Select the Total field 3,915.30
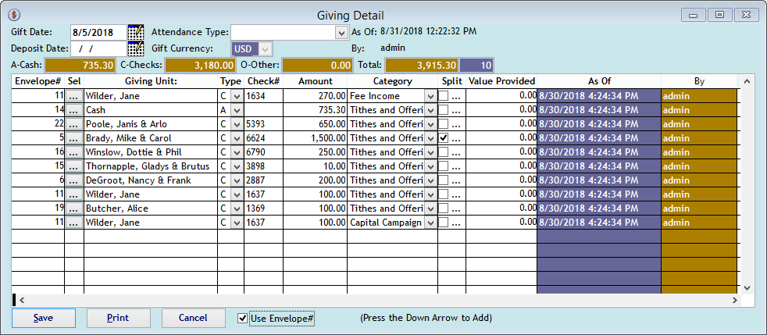 click(x=422, y=65)
